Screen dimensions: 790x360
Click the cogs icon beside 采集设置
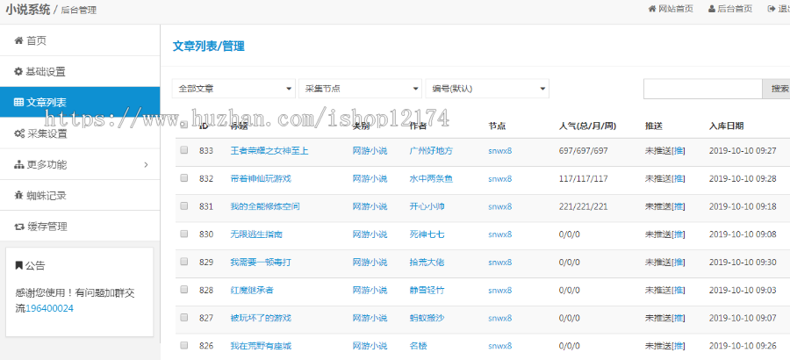(19, 133)
